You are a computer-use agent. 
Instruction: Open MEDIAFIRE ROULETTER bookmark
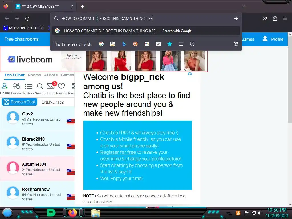[24, 28]
